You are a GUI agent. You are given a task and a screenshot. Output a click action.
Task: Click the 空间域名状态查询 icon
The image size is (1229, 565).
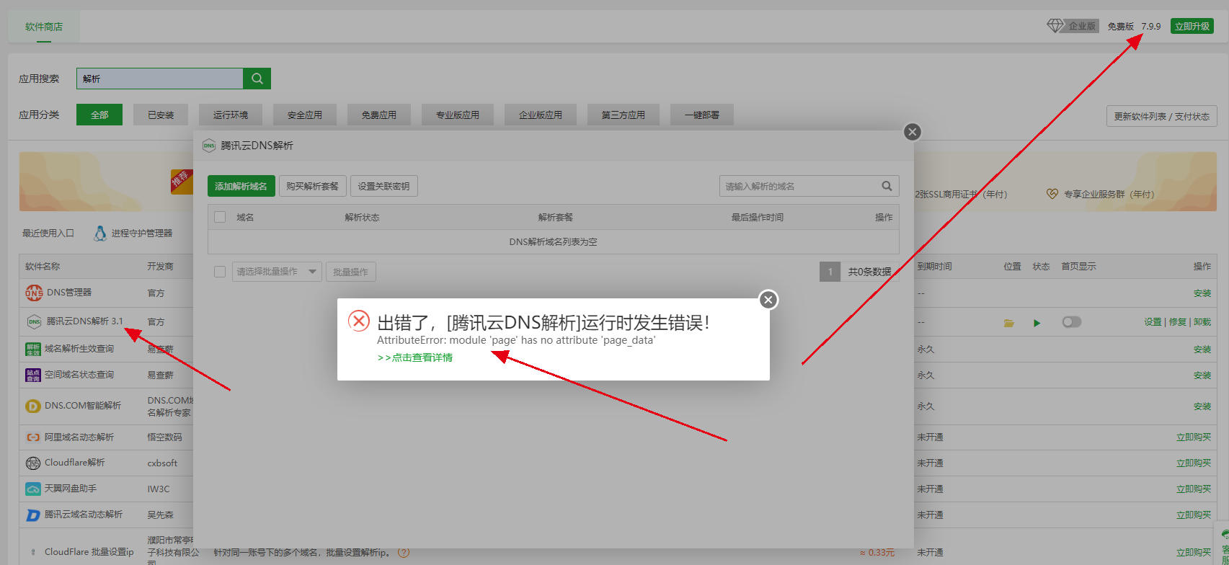[x=33, y=375]
